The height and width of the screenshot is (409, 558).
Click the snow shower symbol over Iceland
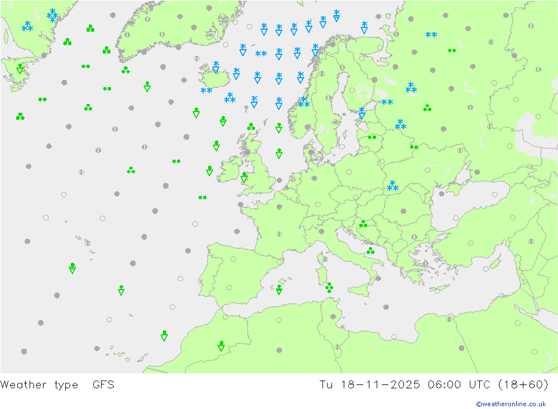pos(215,67)
